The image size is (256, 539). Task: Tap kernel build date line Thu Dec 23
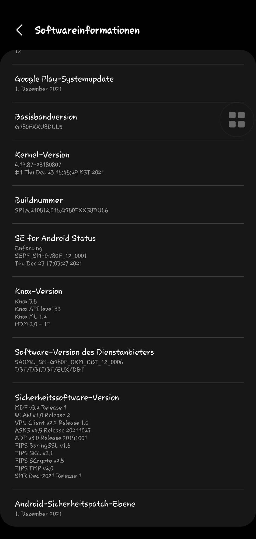[60, 172]
